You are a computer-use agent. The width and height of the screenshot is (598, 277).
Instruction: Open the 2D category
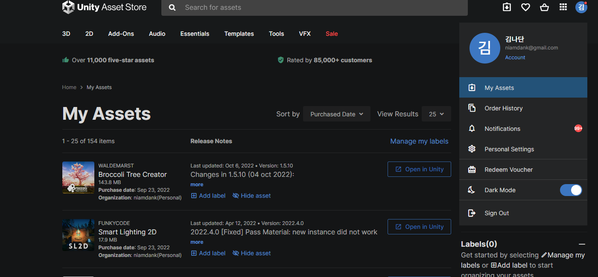click(89, 34)
